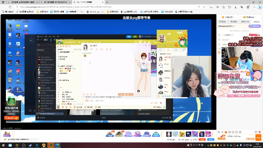Open the collections icon in Edge toolbar

(x=224, y=7)
